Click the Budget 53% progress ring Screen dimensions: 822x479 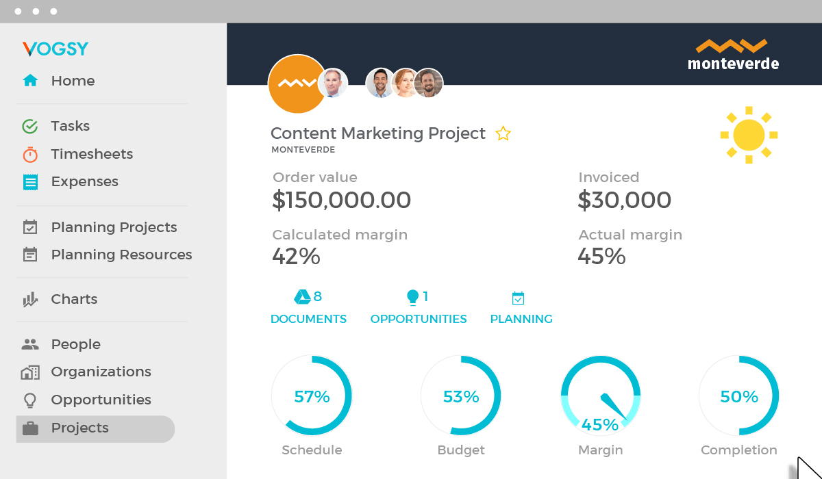tap(461, 396)
